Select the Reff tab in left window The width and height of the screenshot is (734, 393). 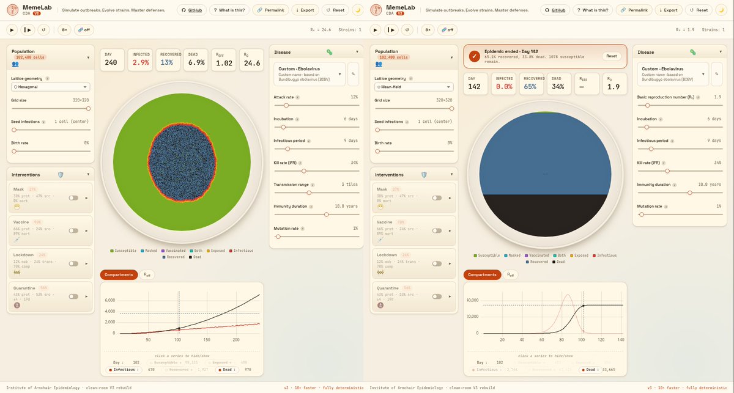coord(147,274)
